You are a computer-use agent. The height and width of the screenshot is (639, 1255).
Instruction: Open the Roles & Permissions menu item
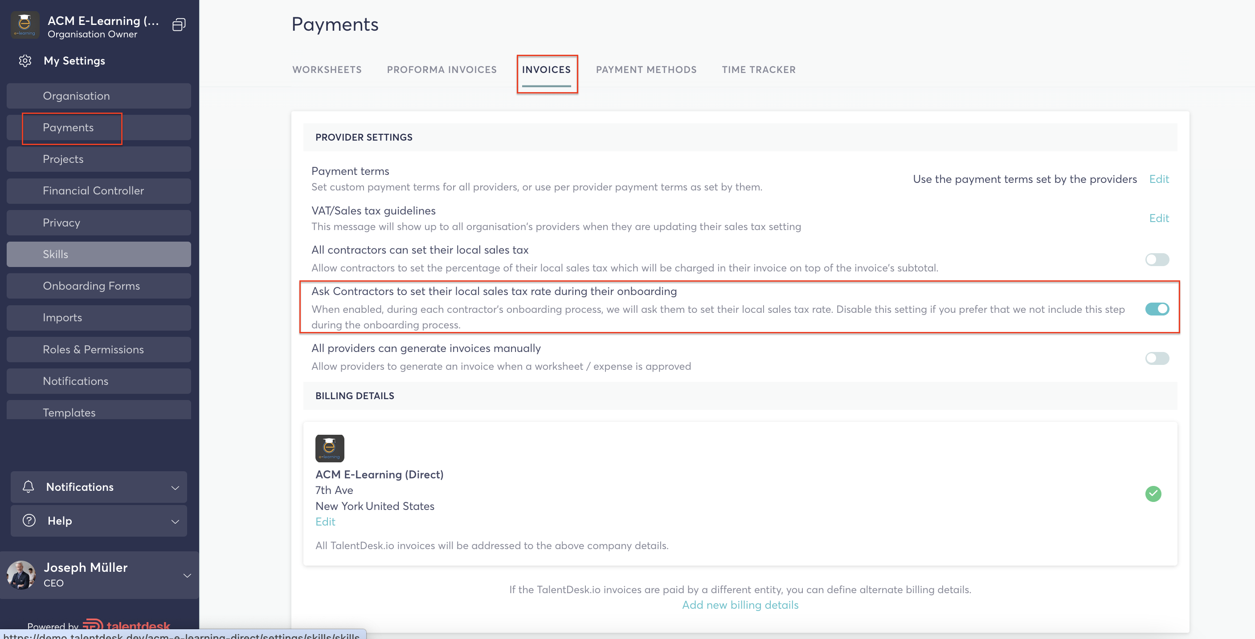pyautogui.click(x=99, y=349)
